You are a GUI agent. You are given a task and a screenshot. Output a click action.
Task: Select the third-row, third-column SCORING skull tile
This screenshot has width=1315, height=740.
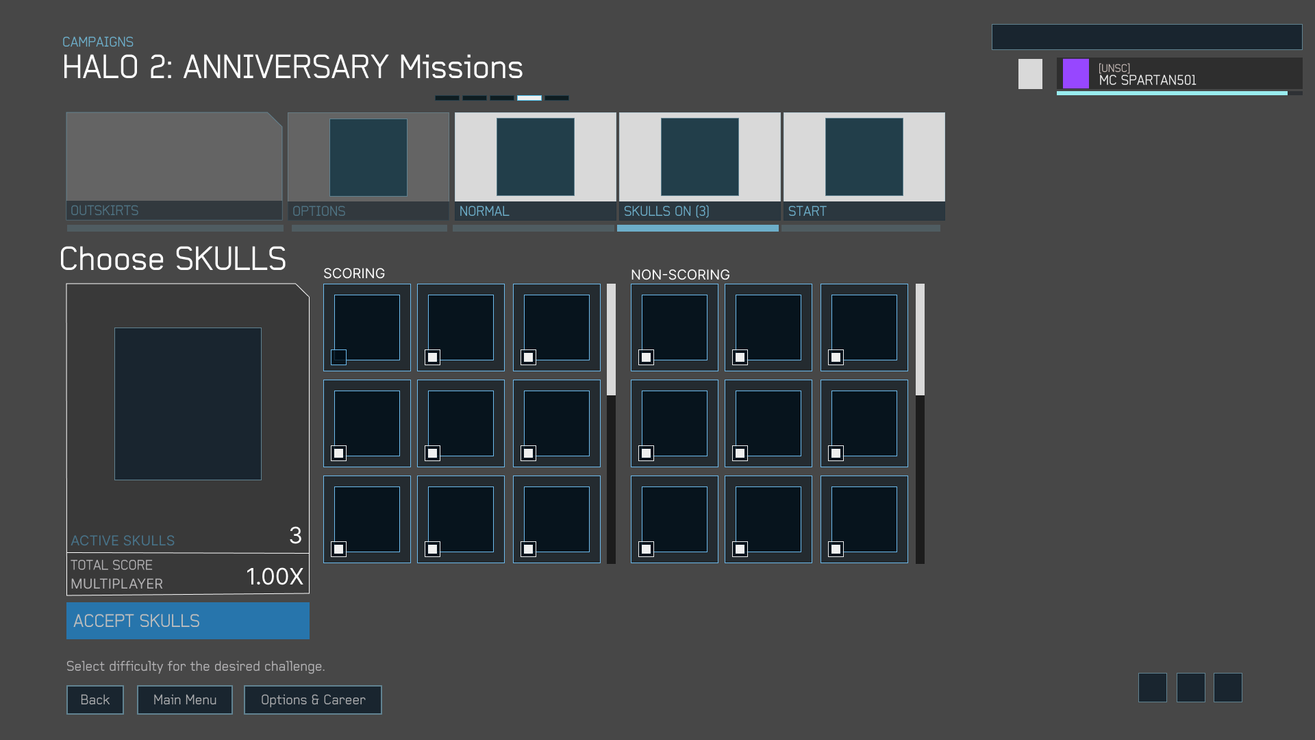[x=557, y=519]
